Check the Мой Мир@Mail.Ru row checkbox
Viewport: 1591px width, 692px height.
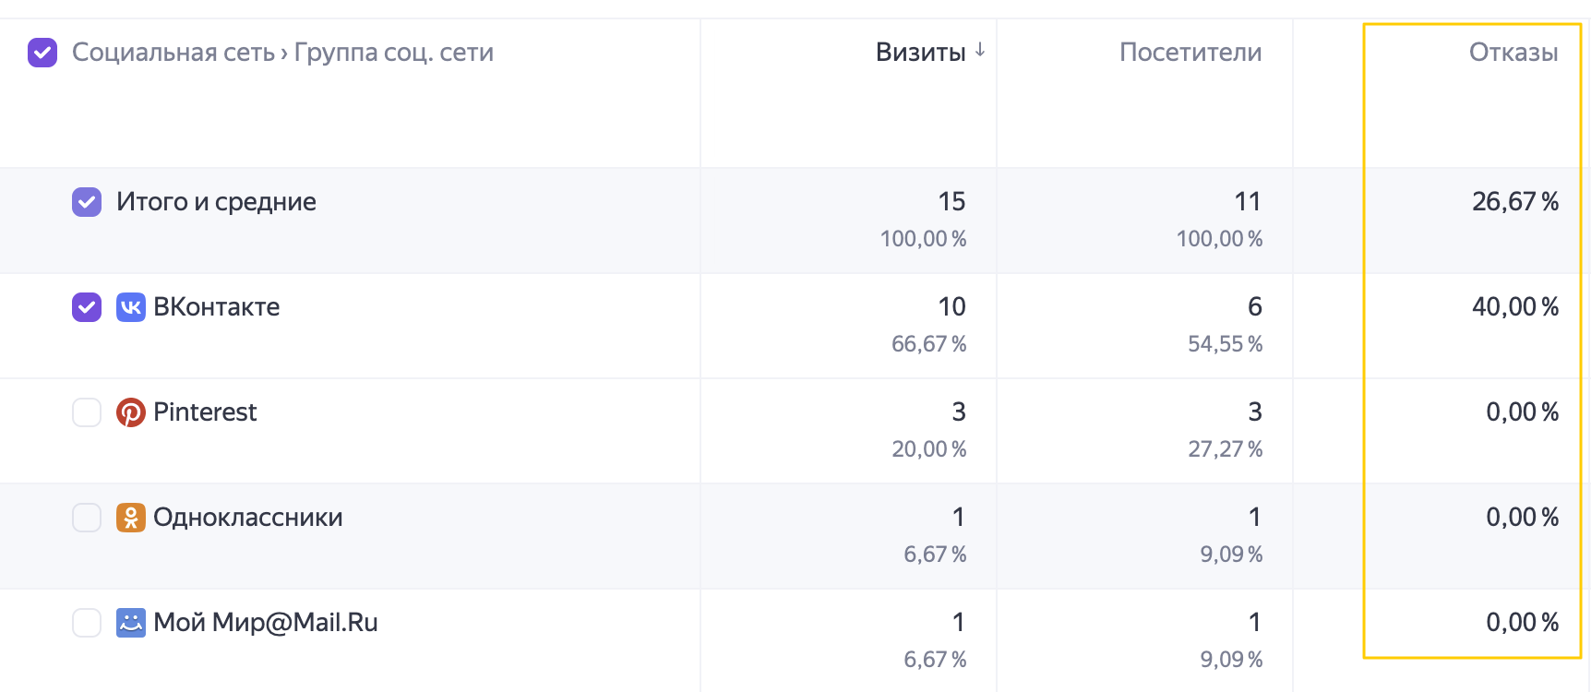[x=87, y=623]
